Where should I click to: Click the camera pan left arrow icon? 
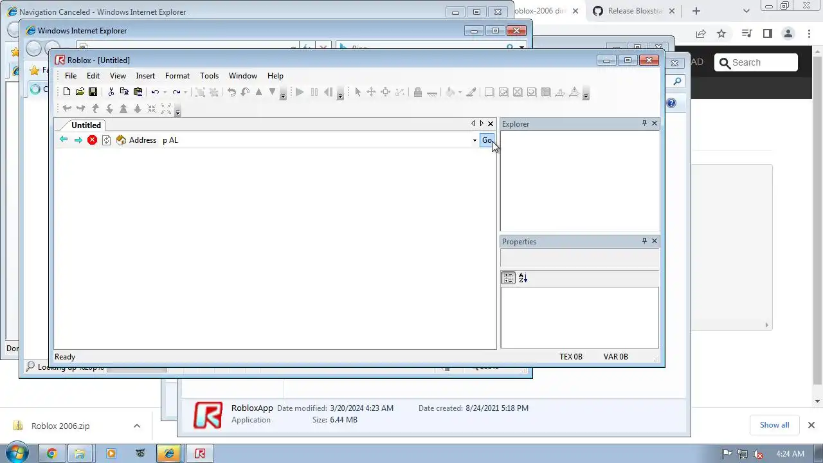click(66, 109)
